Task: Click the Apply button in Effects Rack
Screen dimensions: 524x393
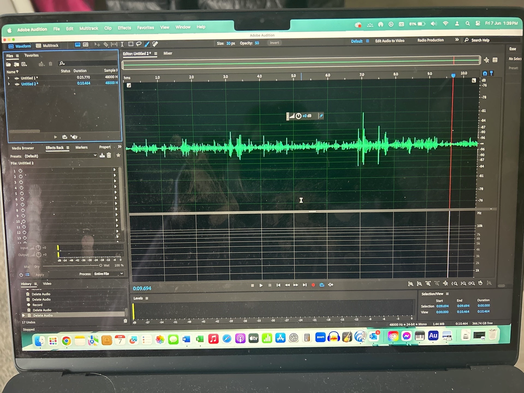Action: click(x=40, y=275)
